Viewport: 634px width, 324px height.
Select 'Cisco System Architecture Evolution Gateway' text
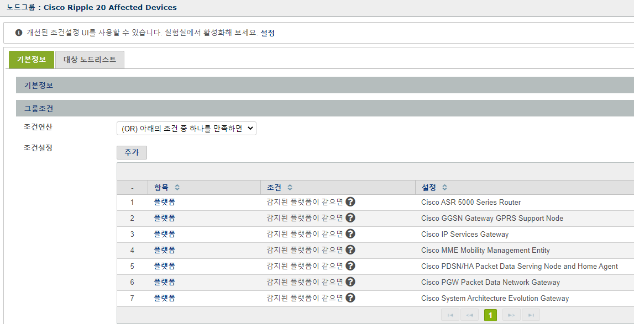(x=495, y=298)
